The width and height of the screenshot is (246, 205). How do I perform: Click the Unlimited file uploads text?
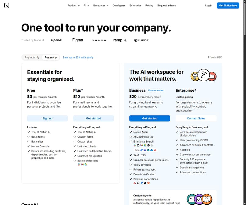90,156
